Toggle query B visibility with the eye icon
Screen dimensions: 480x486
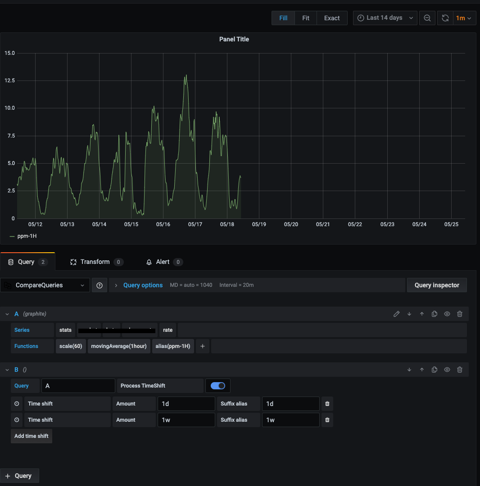point(447,370)
